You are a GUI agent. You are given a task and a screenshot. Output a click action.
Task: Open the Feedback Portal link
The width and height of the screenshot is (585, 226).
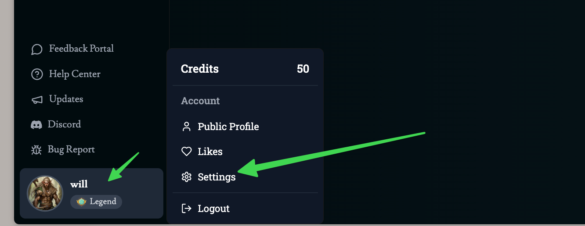[81, 49]
